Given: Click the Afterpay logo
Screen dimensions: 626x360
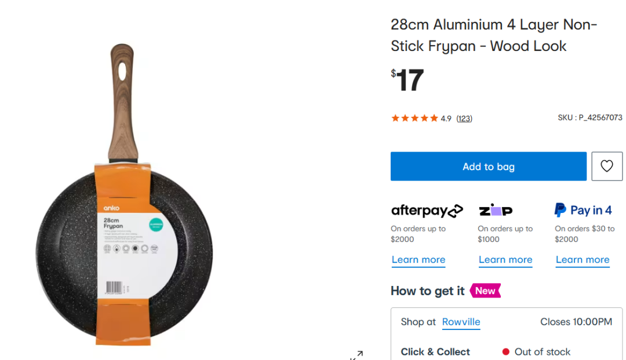Looking at the screenshot, I should pyautogui.click(x=427, y=211).
